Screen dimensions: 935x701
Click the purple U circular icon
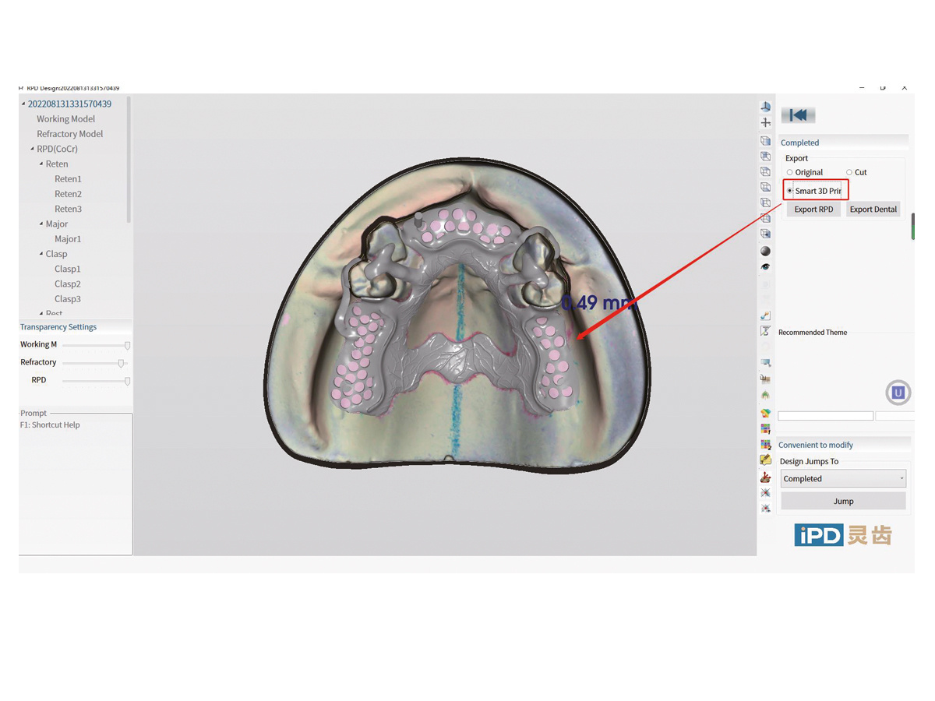(898, 393)
